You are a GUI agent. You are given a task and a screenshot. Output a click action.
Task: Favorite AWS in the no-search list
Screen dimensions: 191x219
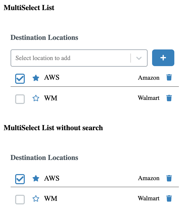[36, 178]
